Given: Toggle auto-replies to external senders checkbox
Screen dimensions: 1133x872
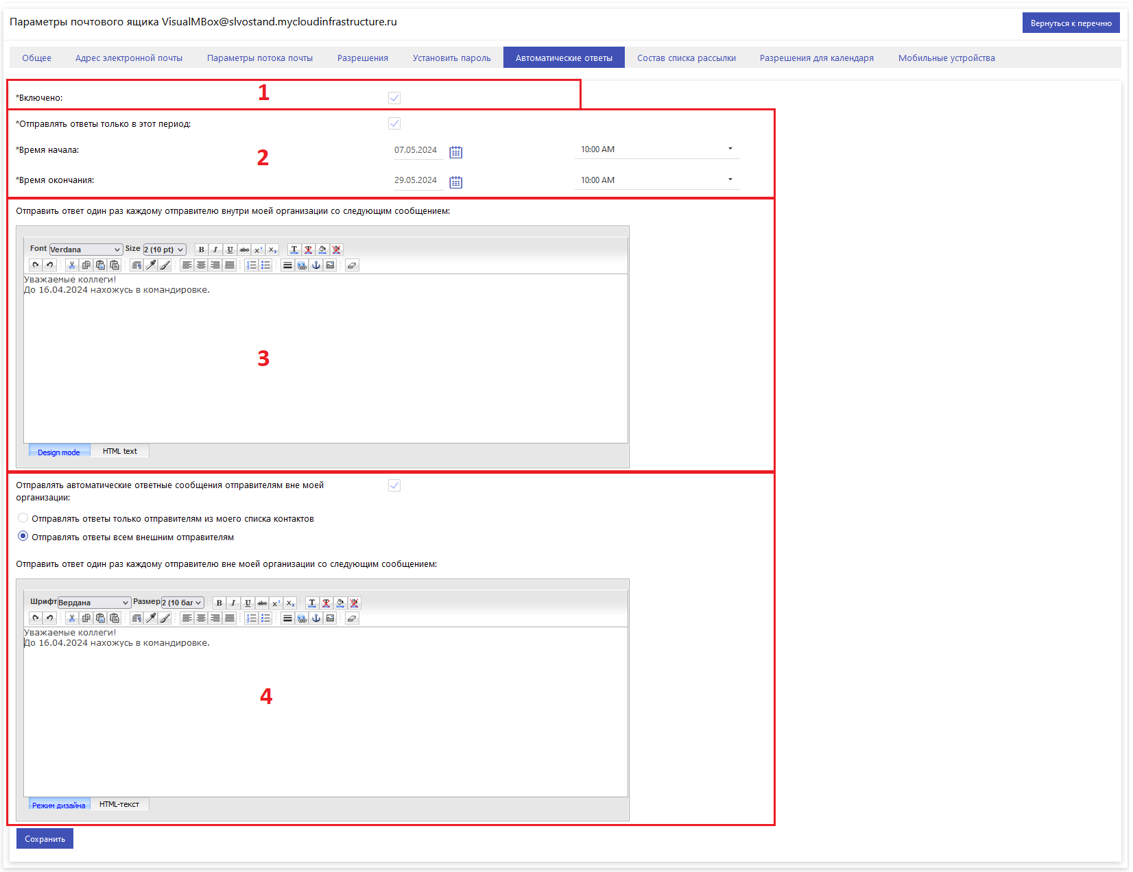Looking at the screenshot, I should [x=394, y=485].
